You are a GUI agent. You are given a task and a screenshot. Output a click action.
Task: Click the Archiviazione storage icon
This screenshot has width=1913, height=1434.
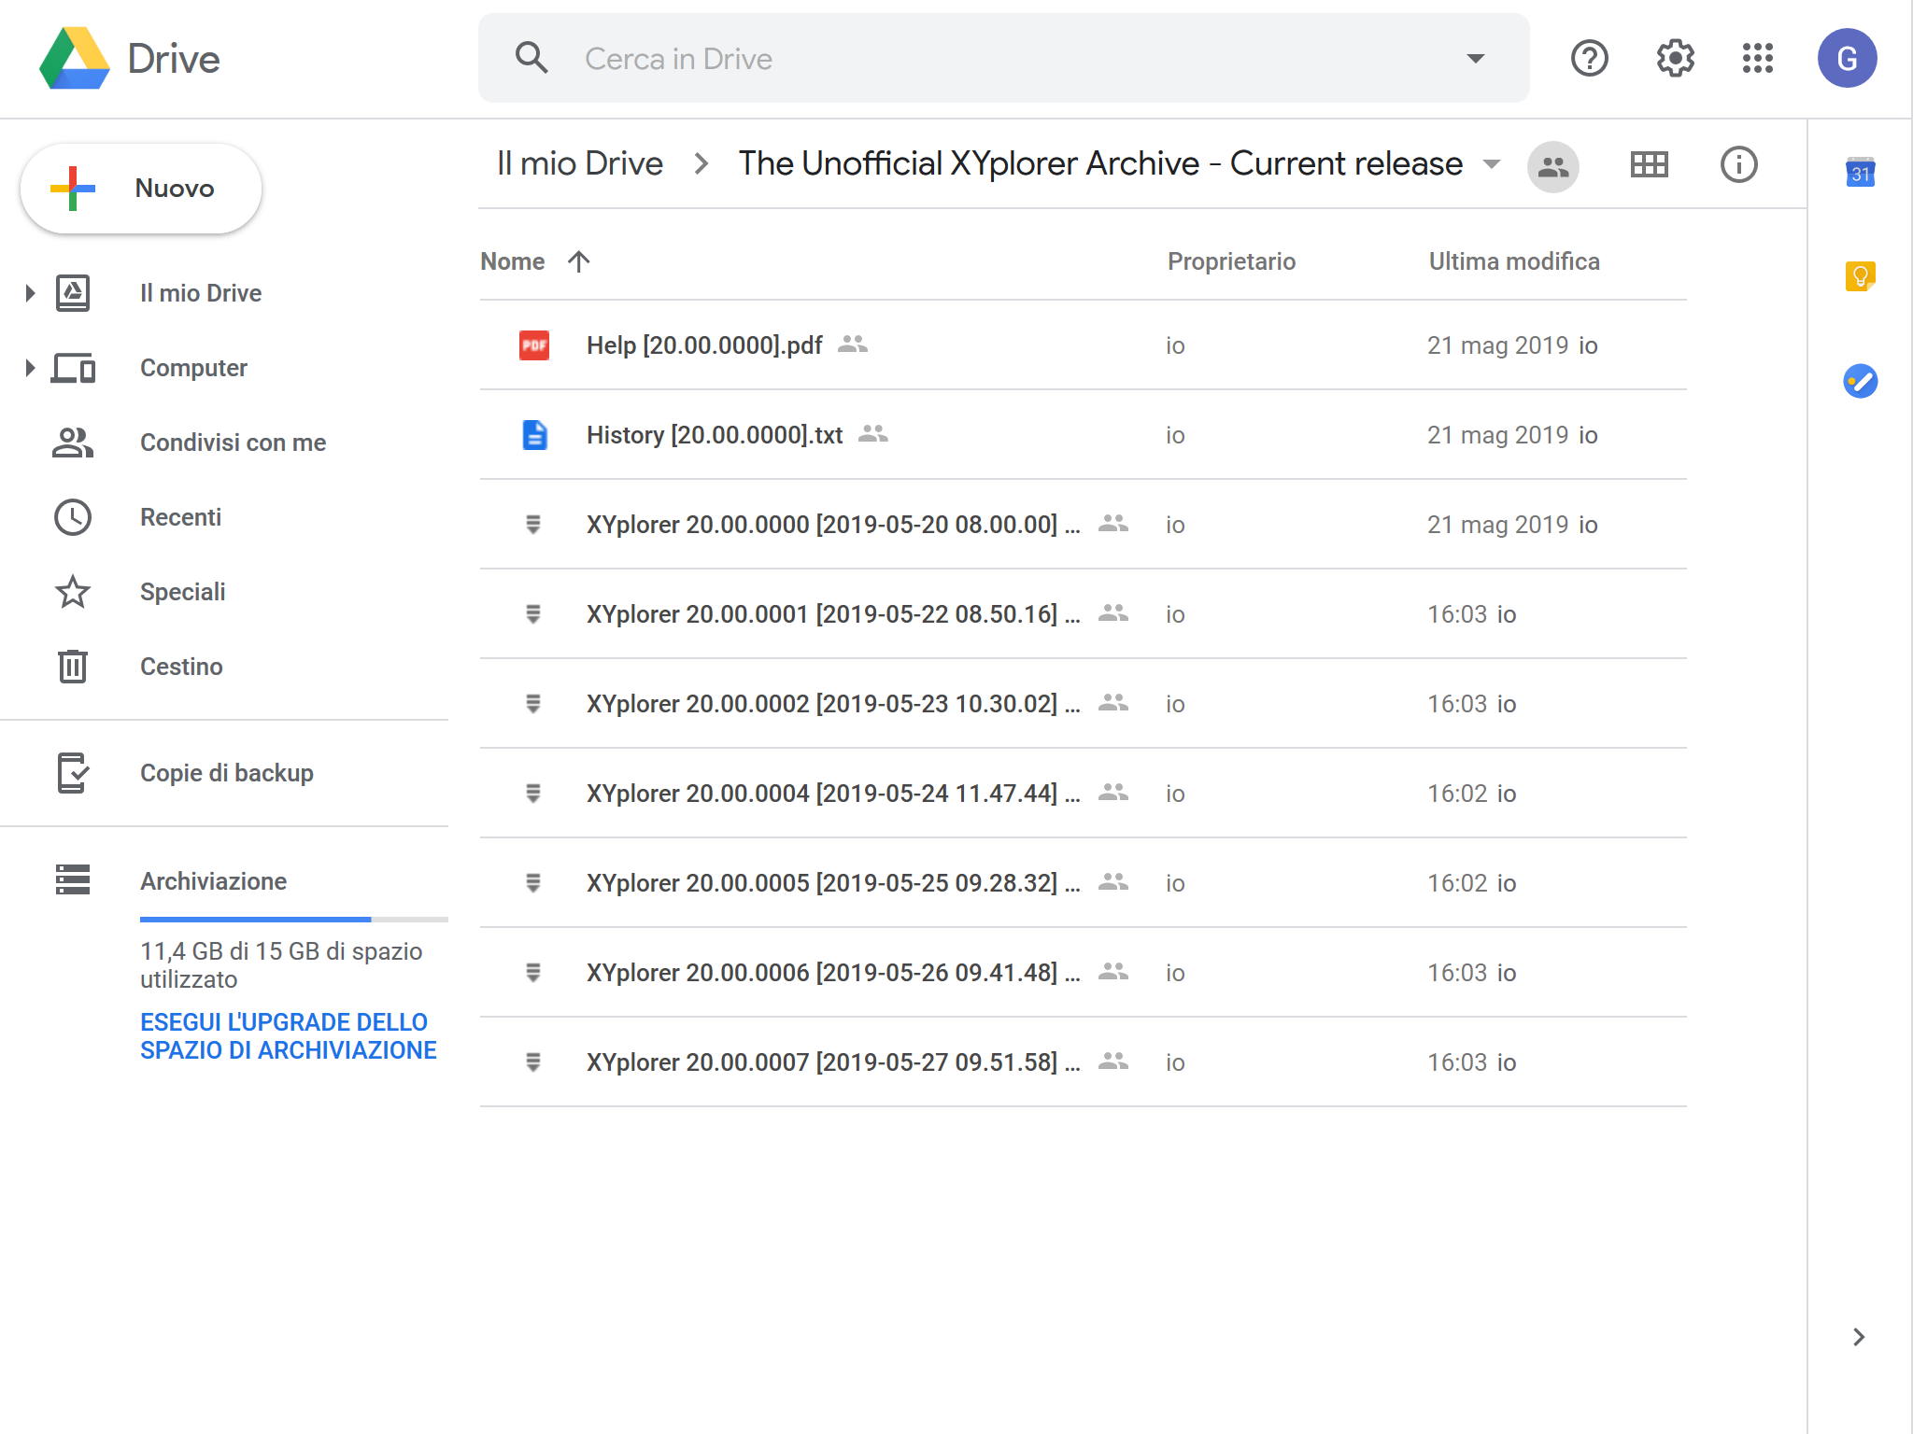pyautogui.click(x=73, y=879)
